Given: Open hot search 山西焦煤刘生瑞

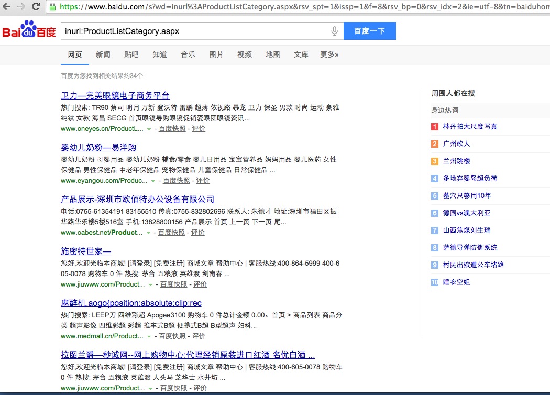Looking at the screenshot, I should (x=467, y=230).
